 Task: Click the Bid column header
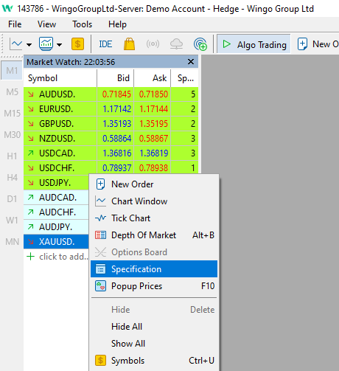tap(116, 78)
